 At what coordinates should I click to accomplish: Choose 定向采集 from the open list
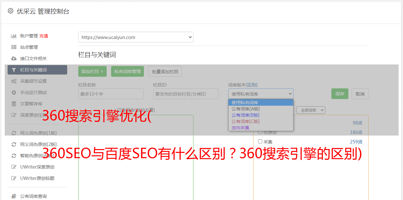[261, 128]
